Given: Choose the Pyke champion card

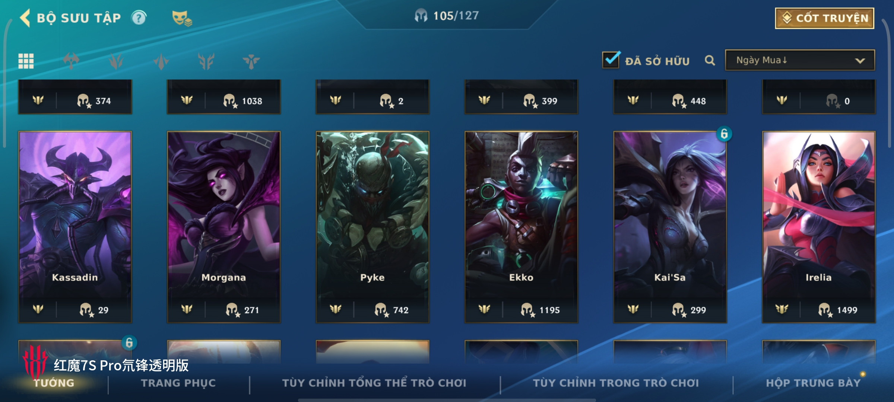Looking at the screenshot, I should pyautogui.click(x=372, y=227).
